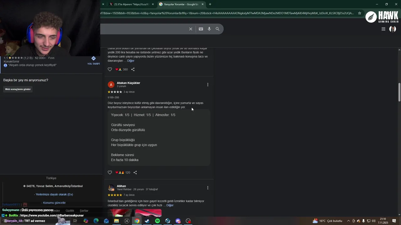The image size is (401, 225).
Task: Open a new browser tab
Action: [210, 4]
